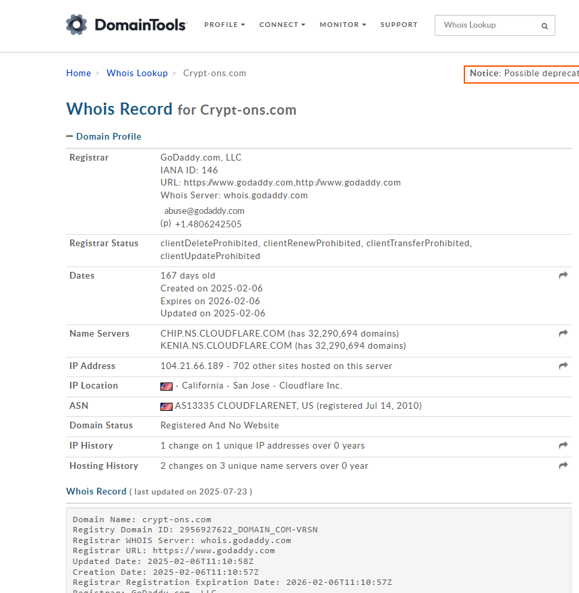Click the share arrow in Dates row
This screenshot has height=593, width=579.
(x=563, y=275)
